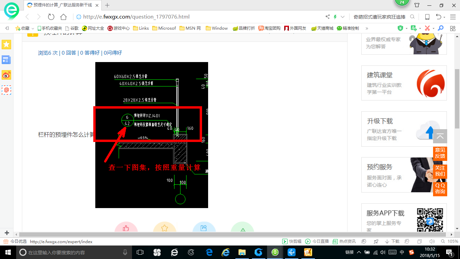460x259 pixels.
Task: Open Windows notification center icon
Action: pyautogui.click(x=449, y=252)
